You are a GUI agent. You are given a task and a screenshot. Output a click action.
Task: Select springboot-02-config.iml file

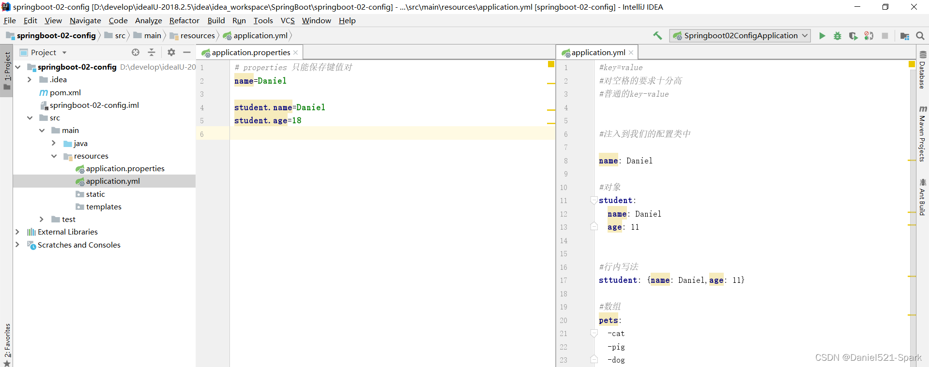(90, 105)
